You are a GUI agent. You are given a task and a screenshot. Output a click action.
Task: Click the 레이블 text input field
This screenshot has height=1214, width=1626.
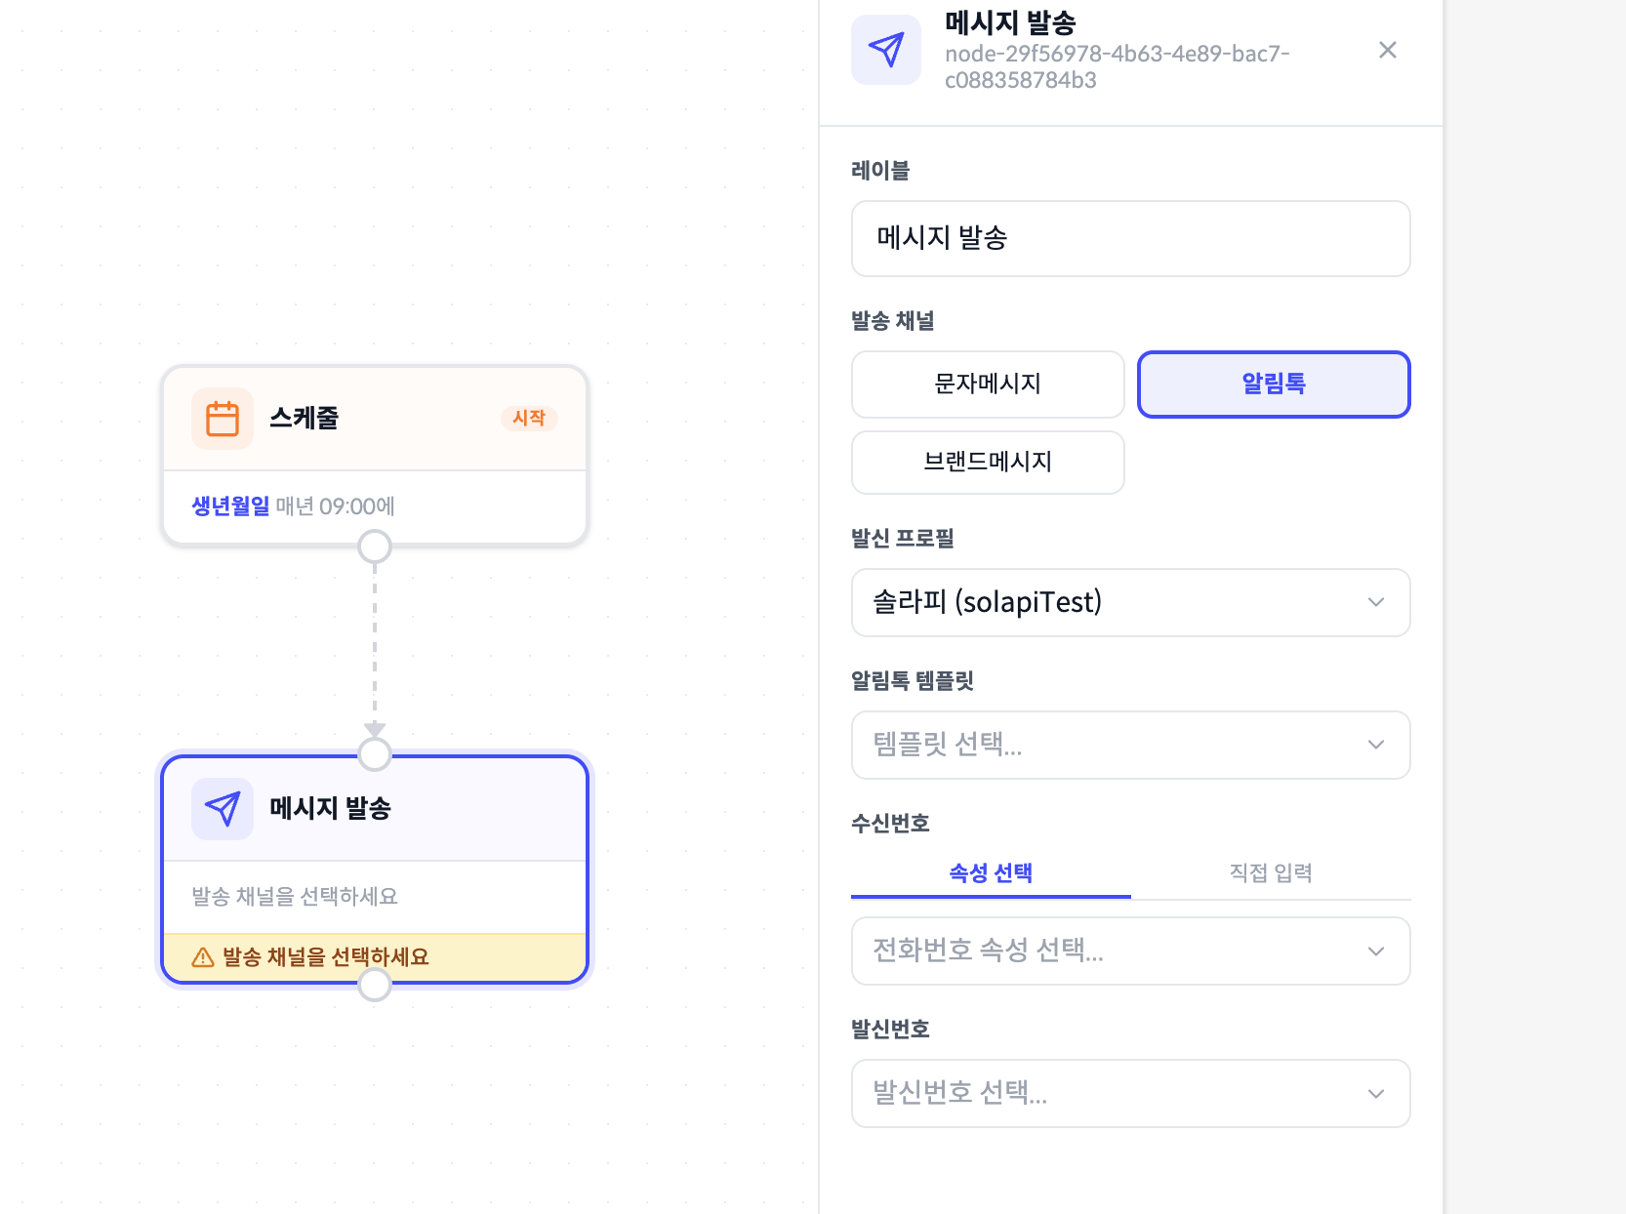(x=1130, y=238)
